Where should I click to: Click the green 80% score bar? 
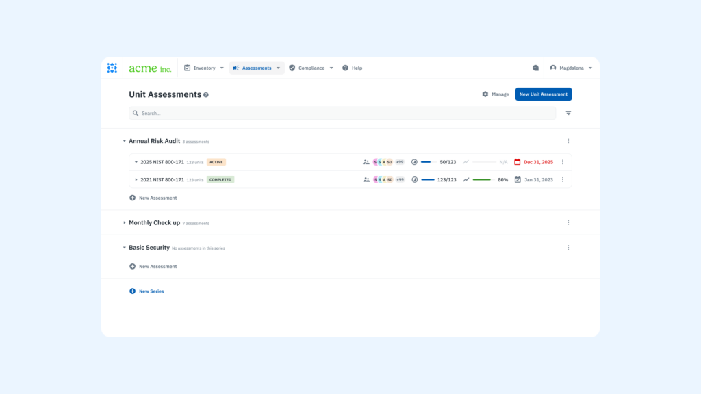click(483, 180)
